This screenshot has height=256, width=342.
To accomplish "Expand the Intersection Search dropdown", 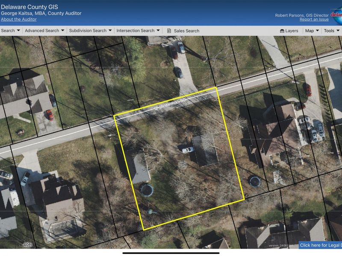I will point(136,31).
